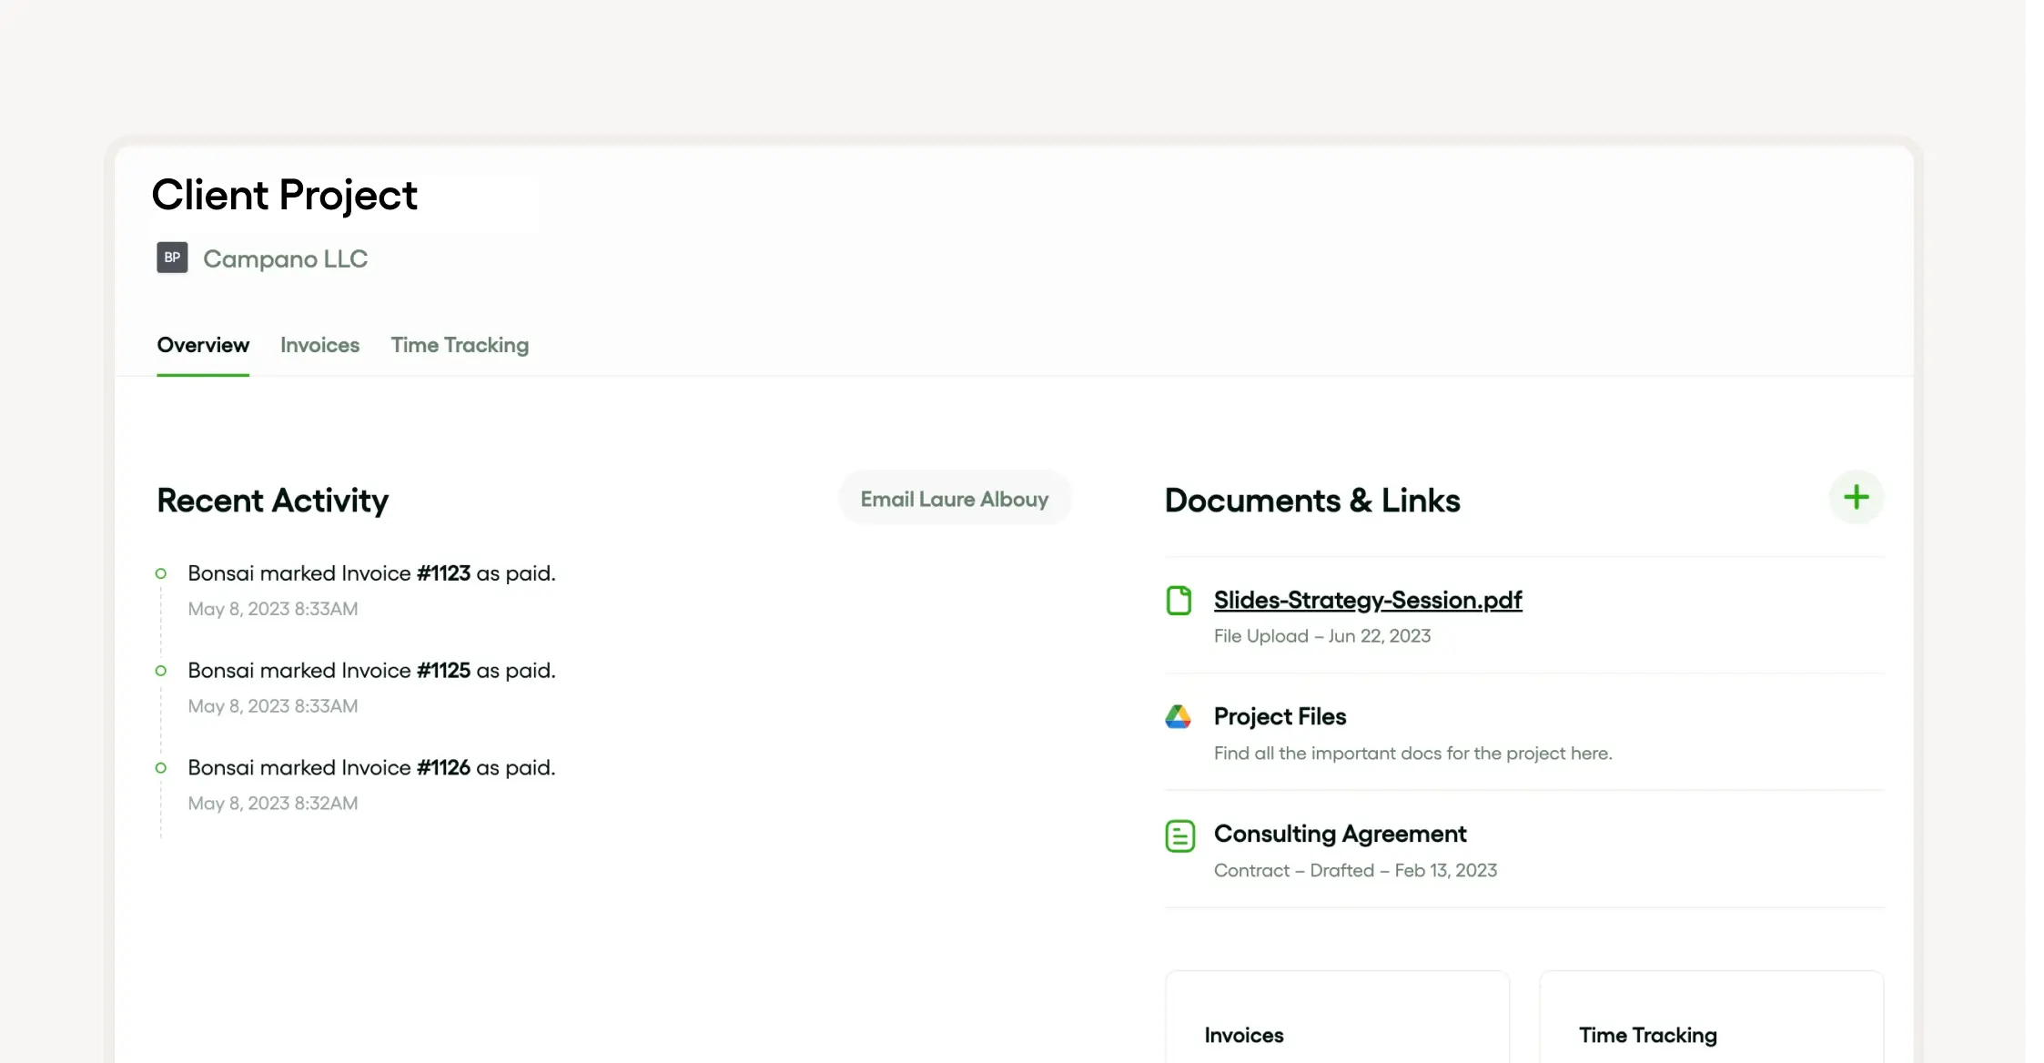Click the Invoice #1126 activity bullet marker
The width and height of the screenshot is (2044, 1063).
161,768
